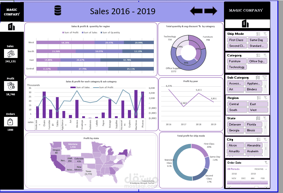Filter by West region

[258, 110]
